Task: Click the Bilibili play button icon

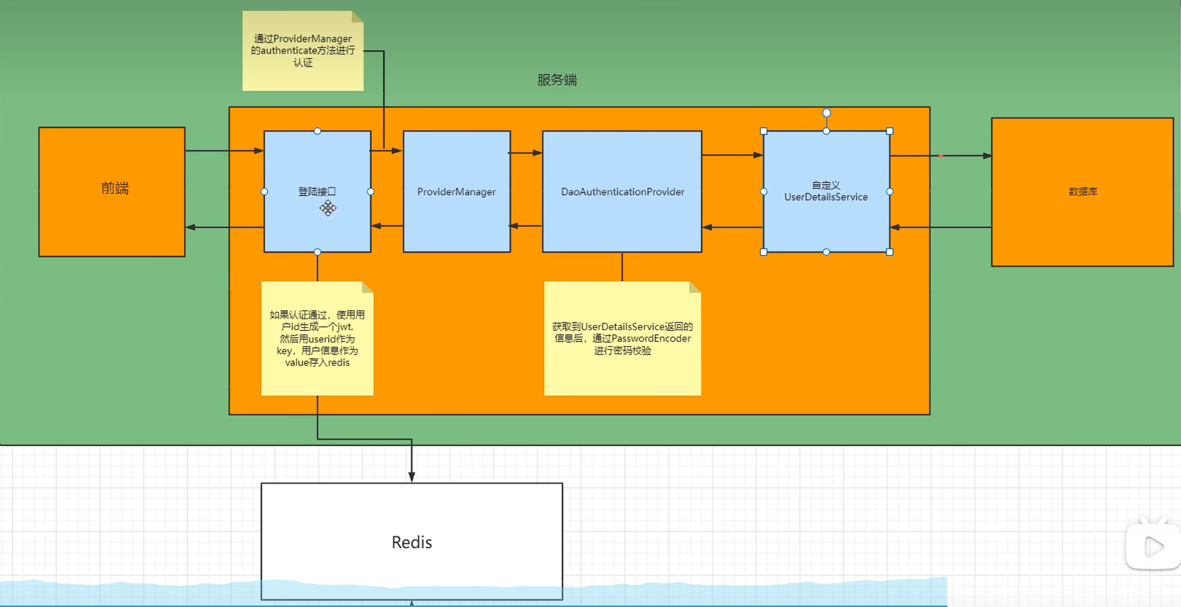Action: (1153, 546)
